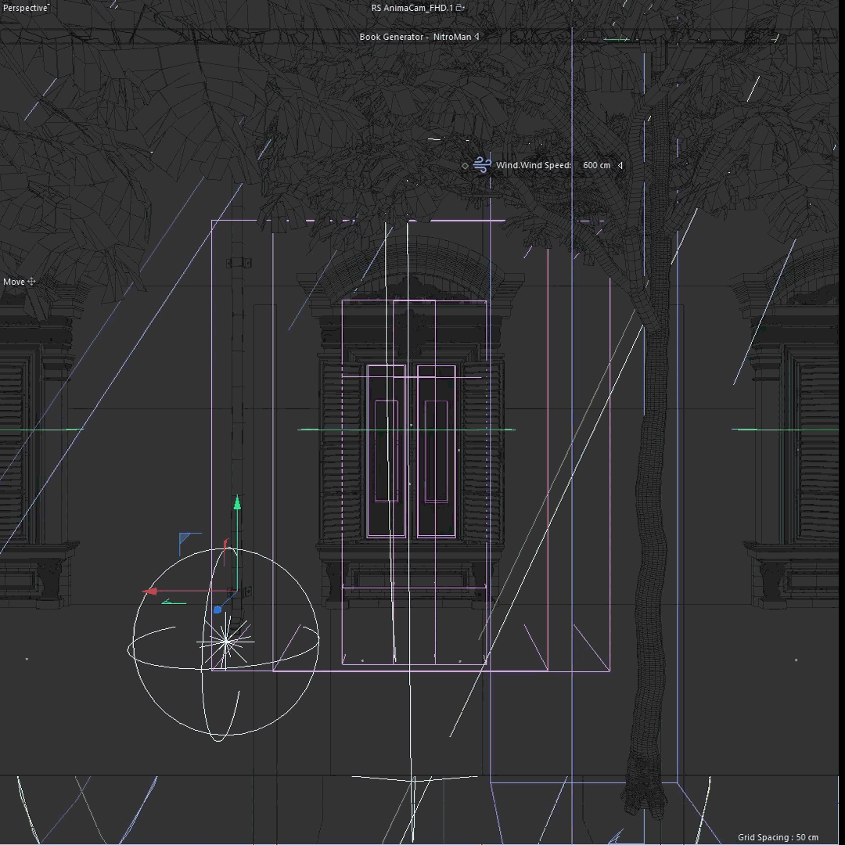This screenshot has height=845, width=845.
Task: Click the Wind.Wind Speed HUD label
Action: [x=533, y=165]
